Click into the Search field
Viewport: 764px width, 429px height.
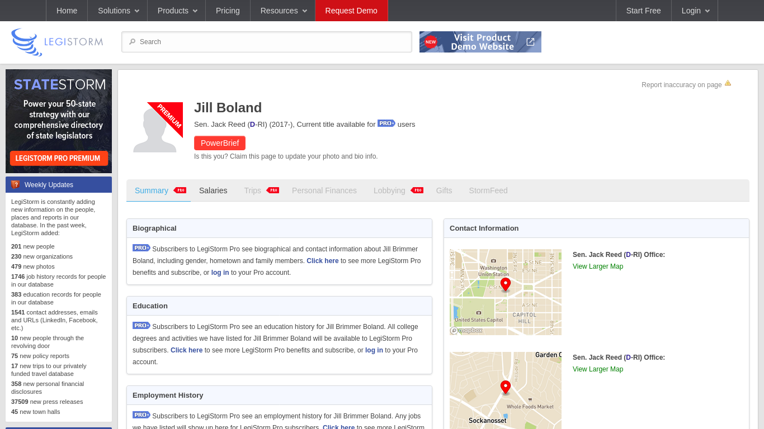click(267, 42)
